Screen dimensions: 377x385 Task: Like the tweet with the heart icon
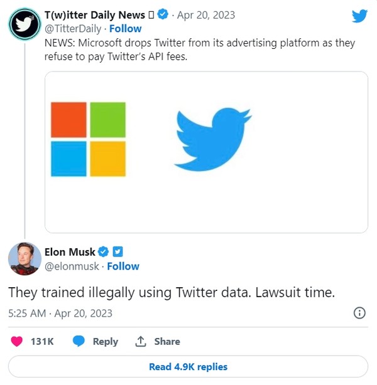(x=18, y=341)
